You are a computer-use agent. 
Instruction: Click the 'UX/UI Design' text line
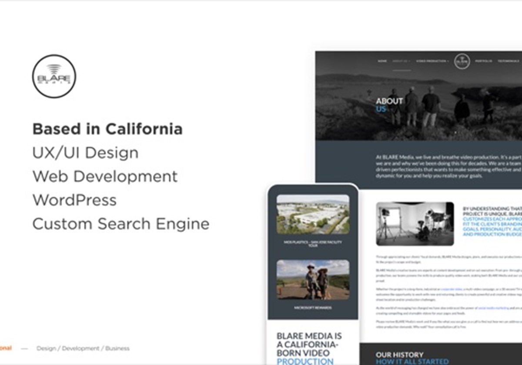[x=85, y=153]
